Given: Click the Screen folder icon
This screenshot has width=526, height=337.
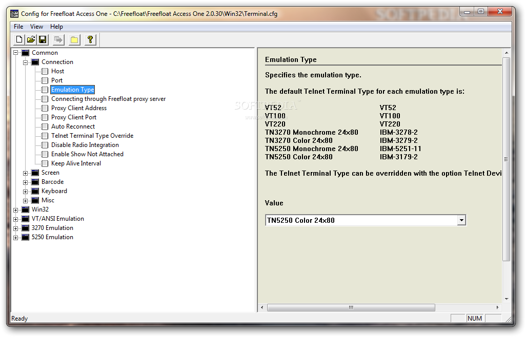Looking at the screenshot, I should point(35,173).
